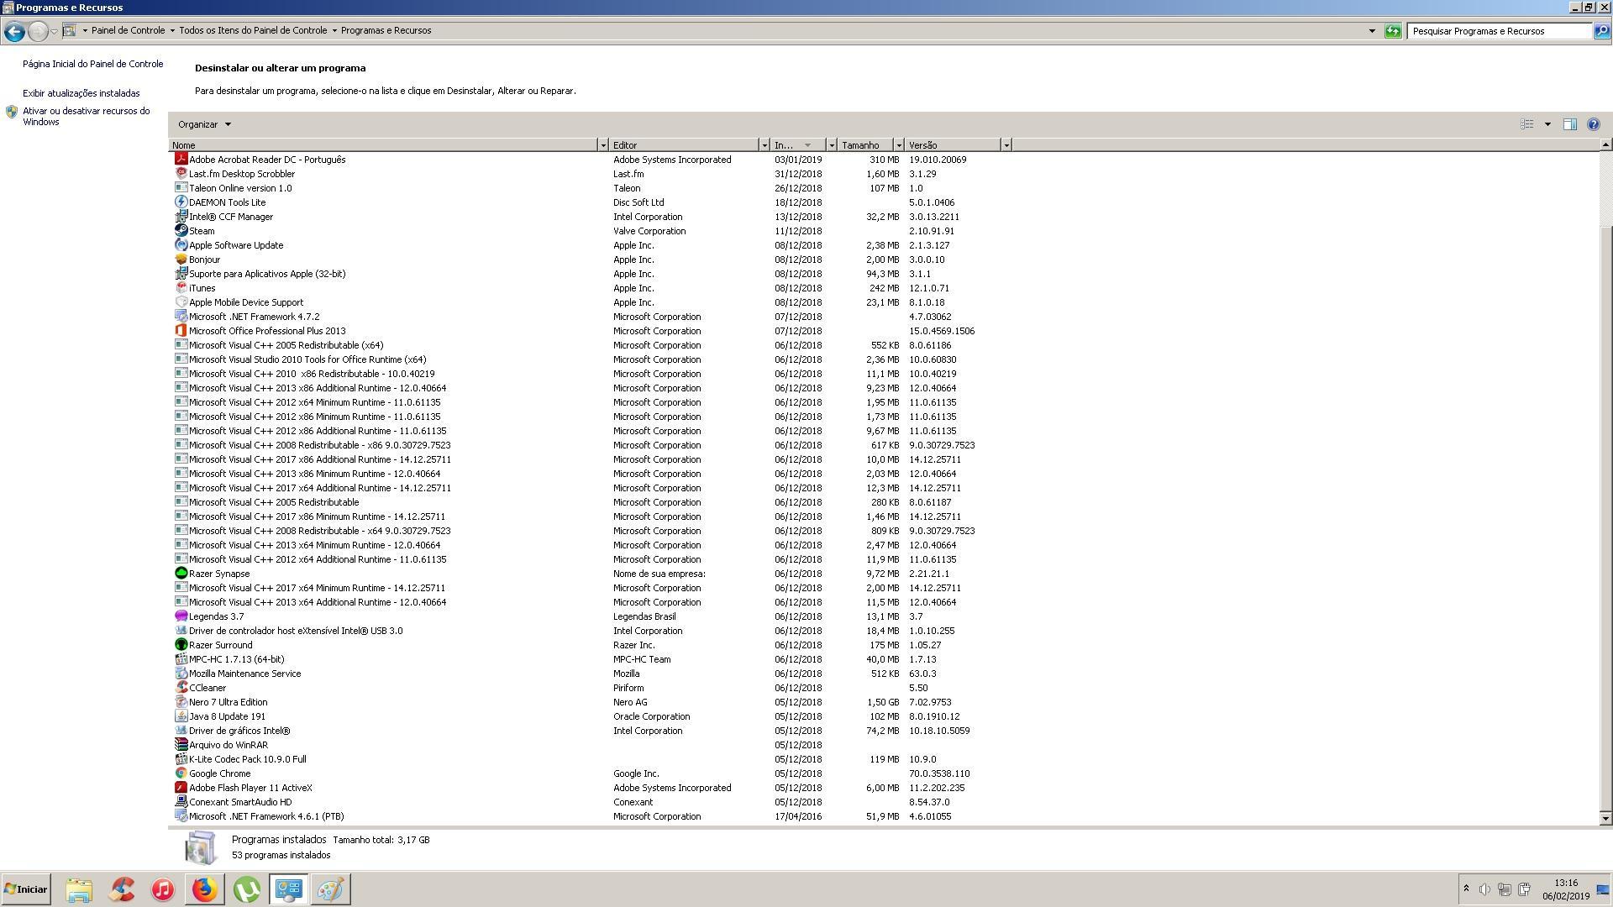Screen dimensions: 1613x907
Task: Sort by the Nome column header
Action: [383, 145]
